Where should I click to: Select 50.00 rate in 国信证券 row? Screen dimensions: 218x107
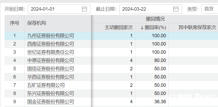(x=160, y=69)
